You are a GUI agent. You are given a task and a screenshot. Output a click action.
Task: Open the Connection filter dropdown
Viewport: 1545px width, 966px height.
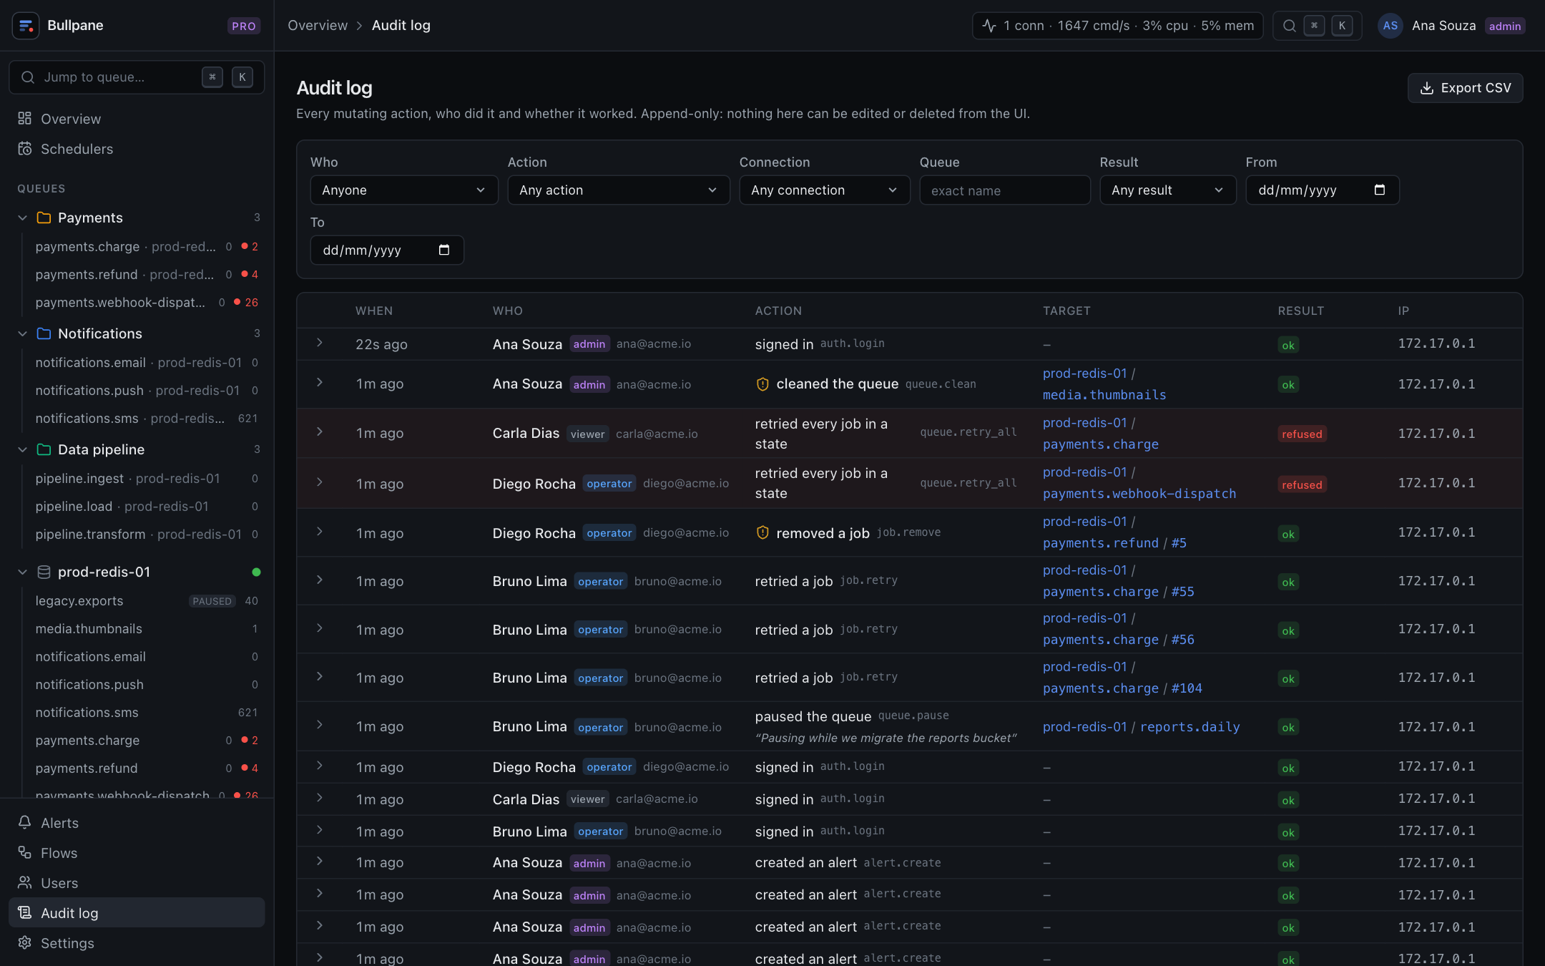click(x=825, y=190)
